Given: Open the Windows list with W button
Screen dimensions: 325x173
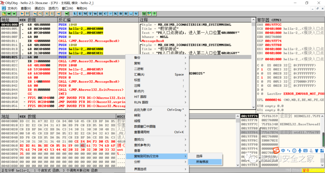Looking at the screenshot, I should tap(95, 14).
